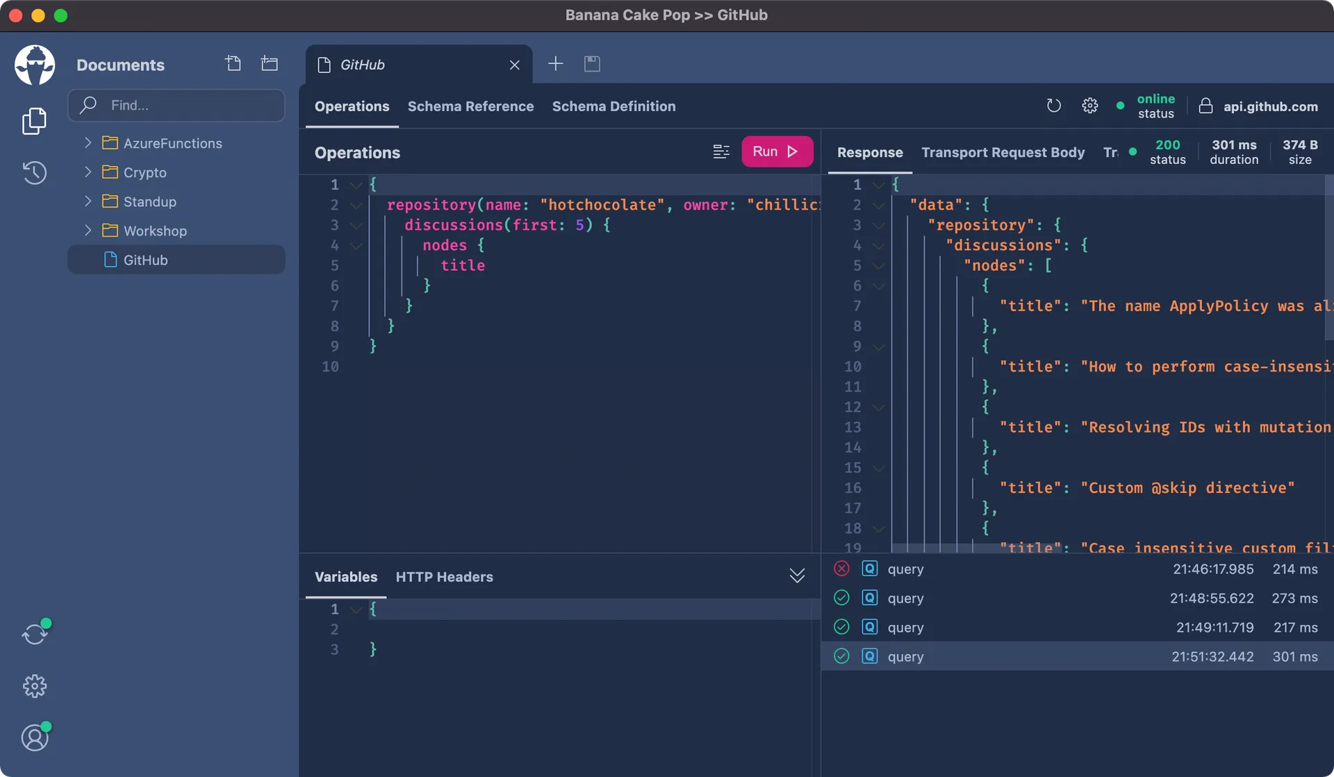The width and height of the screenshot is (1334, 777).
Task: Fold response "nodes" array on line 5
Action: (878, 265)
